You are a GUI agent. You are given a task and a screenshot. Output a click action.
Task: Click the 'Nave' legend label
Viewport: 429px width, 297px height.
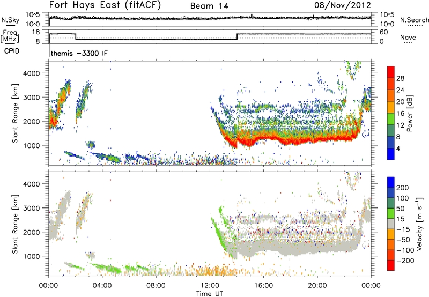(x=408, y=38)
